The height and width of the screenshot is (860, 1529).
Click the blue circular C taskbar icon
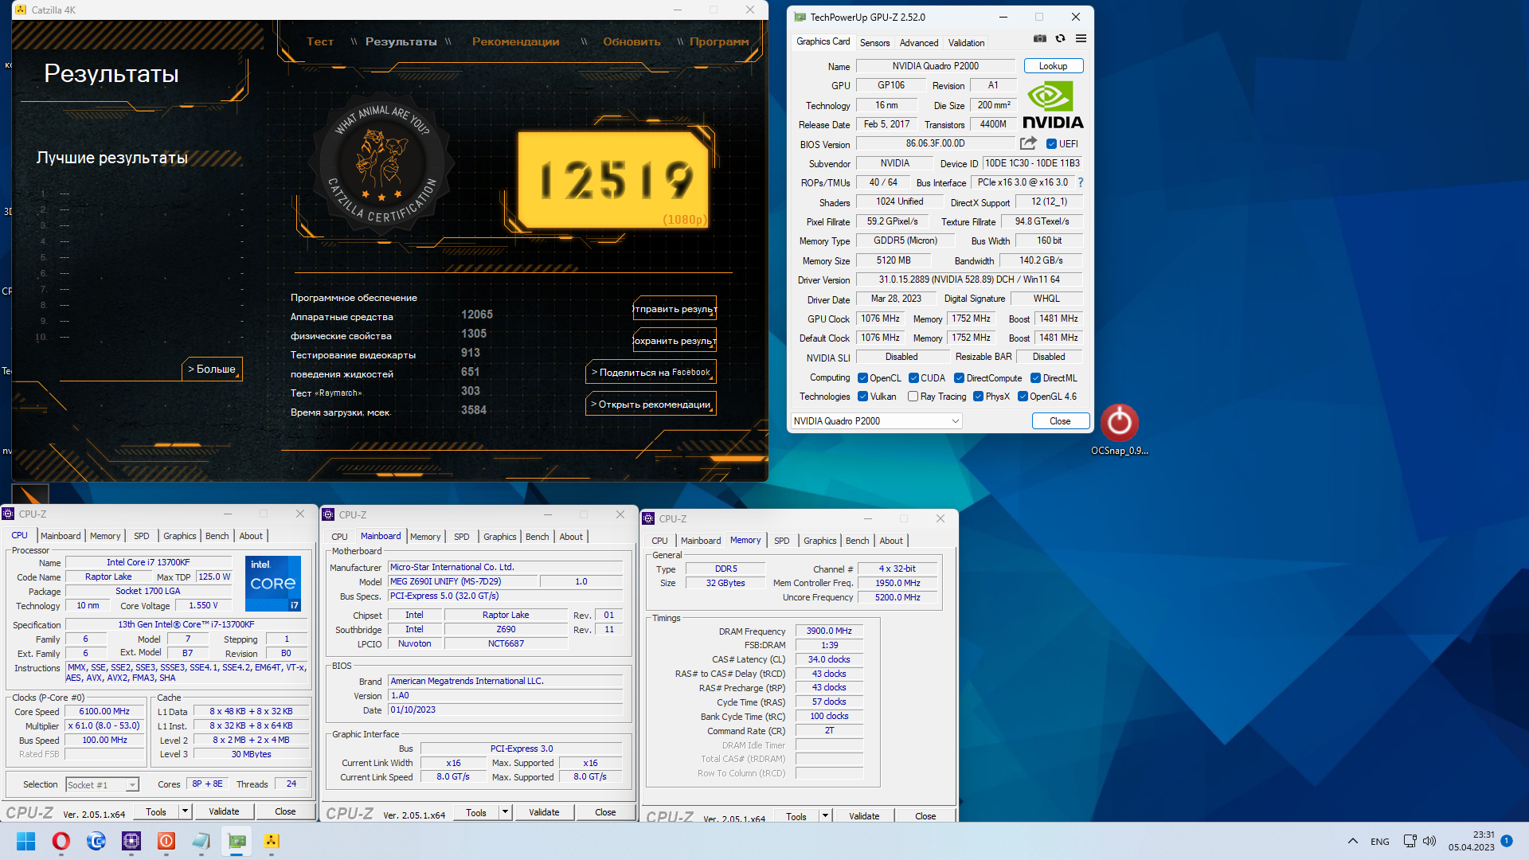tap(96, 841)
